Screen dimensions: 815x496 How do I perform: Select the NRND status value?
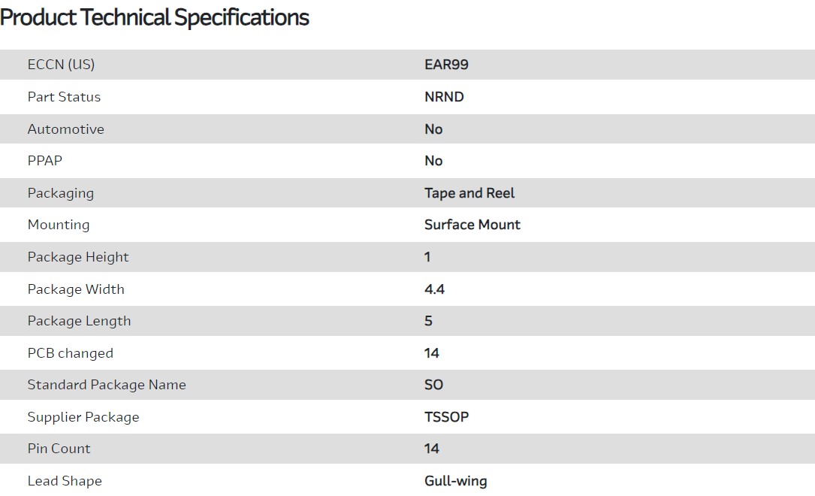444,97
